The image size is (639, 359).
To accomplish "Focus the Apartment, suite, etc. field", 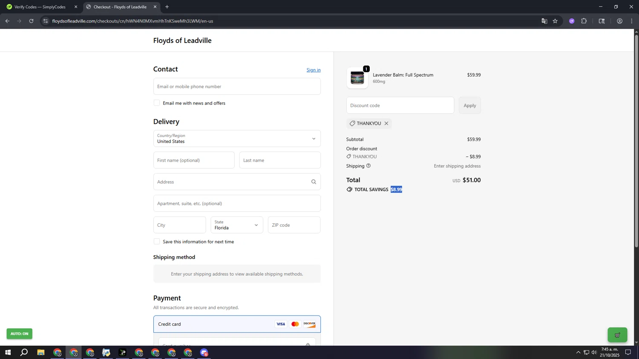I will 237,203.
